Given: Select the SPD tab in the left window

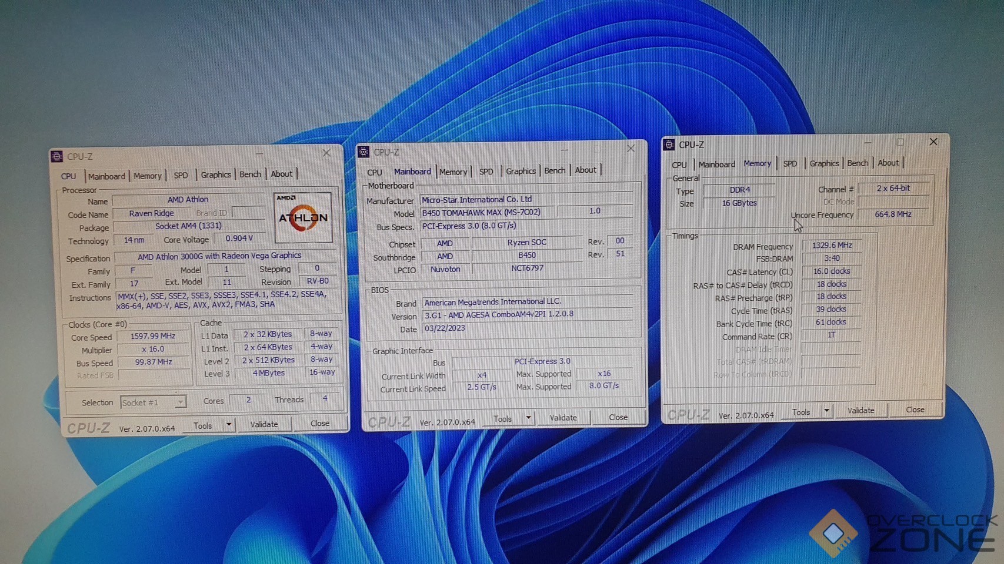Looking at the screenshot, I should [x=181, y=175].
